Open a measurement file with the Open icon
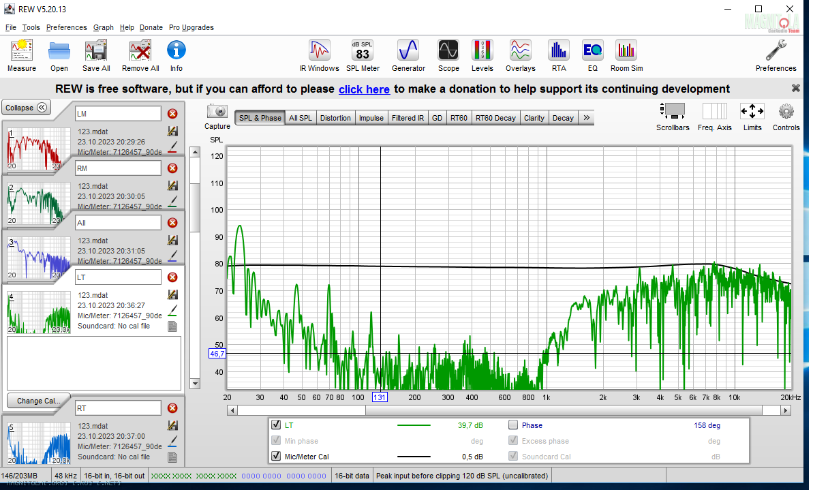Screen dimensions: 813x490 (x=59, y=51)
